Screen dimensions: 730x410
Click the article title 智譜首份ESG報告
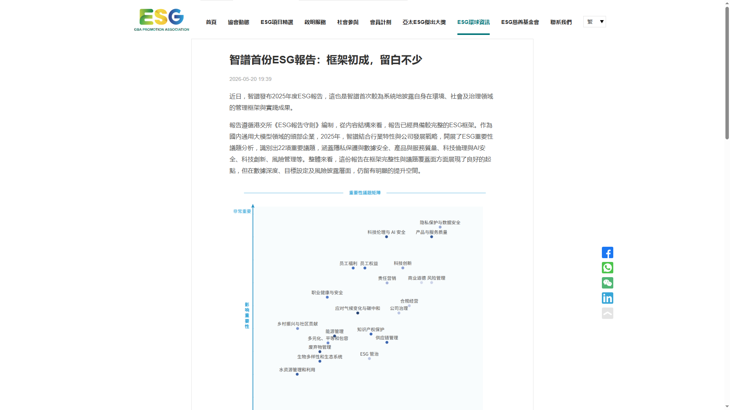coord(325,60)
